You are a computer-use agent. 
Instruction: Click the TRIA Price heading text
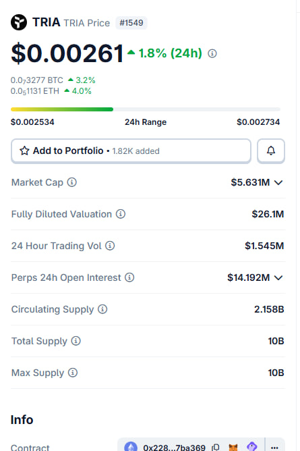pyautogui.click(x=87, y=23)
